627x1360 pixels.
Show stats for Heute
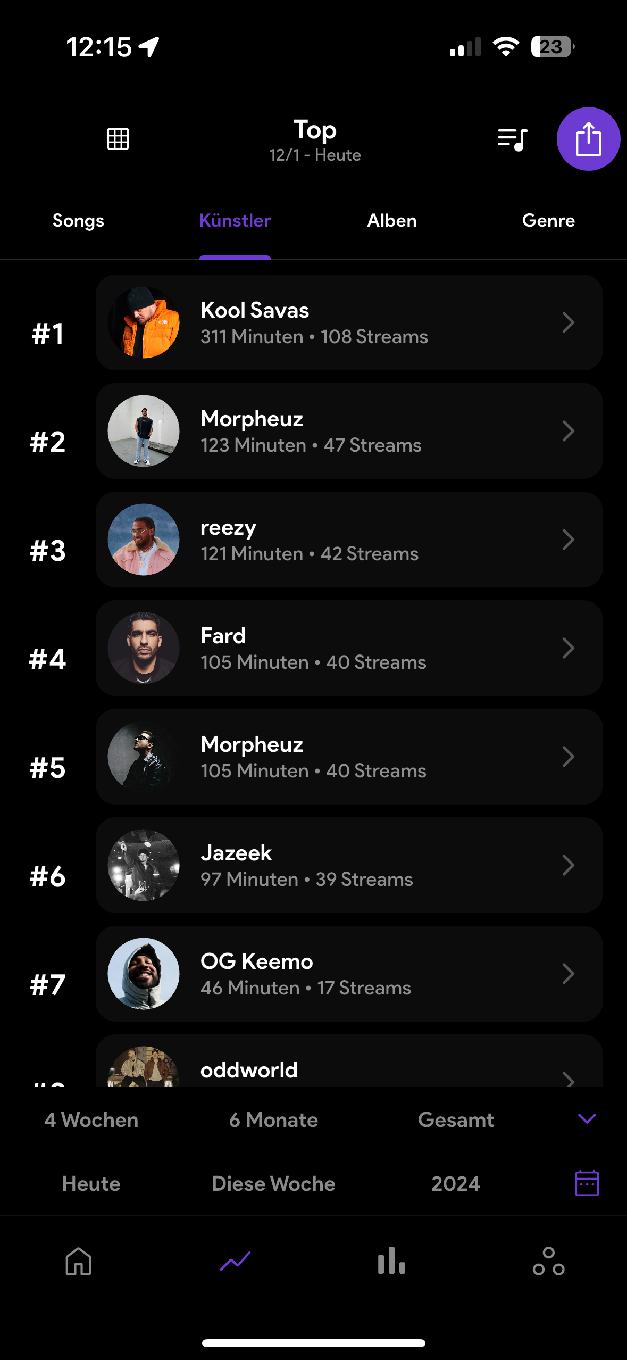(91, 1184)
